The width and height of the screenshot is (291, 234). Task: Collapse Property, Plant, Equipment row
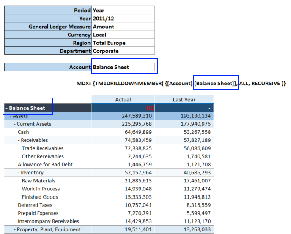click(x=15, y=229)
